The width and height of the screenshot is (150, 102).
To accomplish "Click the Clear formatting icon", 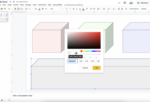I will point(126,9).
